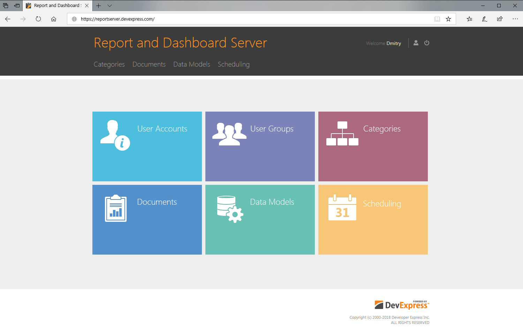Image resolution: width=523 pixels, height=332 pixels.
Task: Click the Documents tile label
Action: 157,202
